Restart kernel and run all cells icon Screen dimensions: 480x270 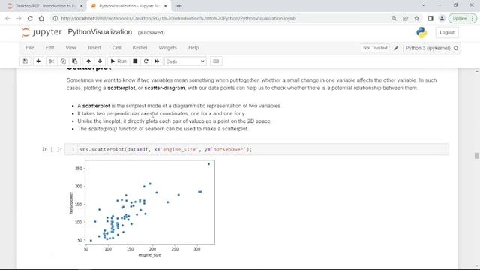157,61
